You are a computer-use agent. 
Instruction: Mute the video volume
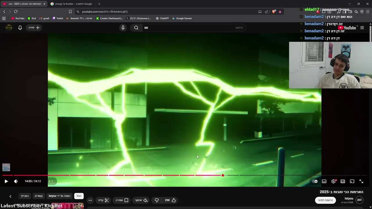[16, 181]
